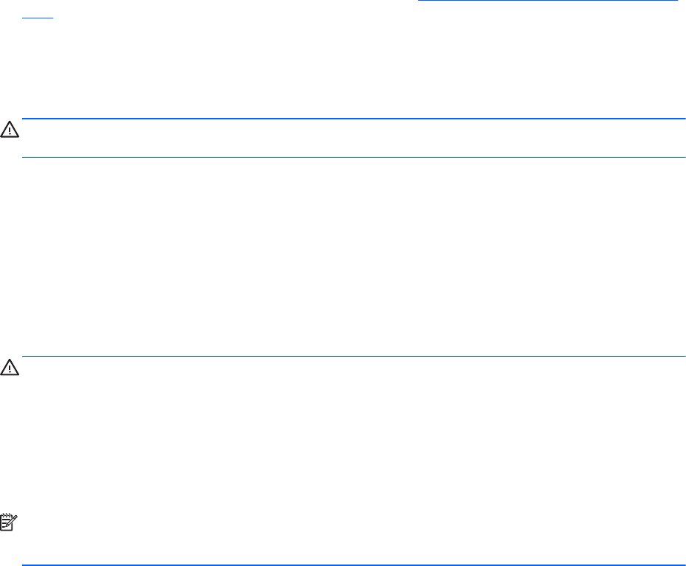Click the lower warning triangle icon
Image resolution: width=686 pixels, height=566 pixels.
pos(10,367)
